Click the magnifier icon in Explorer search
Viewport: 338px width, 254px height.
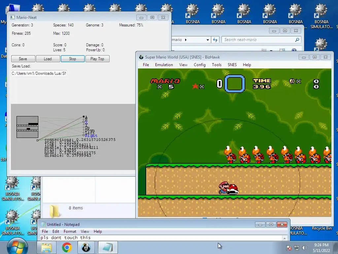tap(297, 40)
